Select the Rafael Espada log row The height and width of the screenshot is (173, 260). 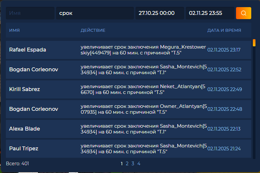pos(28,50)
